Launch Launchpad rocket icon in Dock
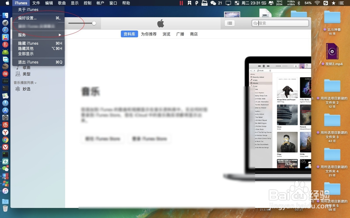This screenshot has width=350, height=218. 5,23
